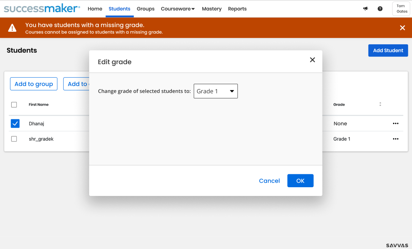This screenshot has height=249, width=412.
Task: Close the Edit grade dialog
Action: 312,60
